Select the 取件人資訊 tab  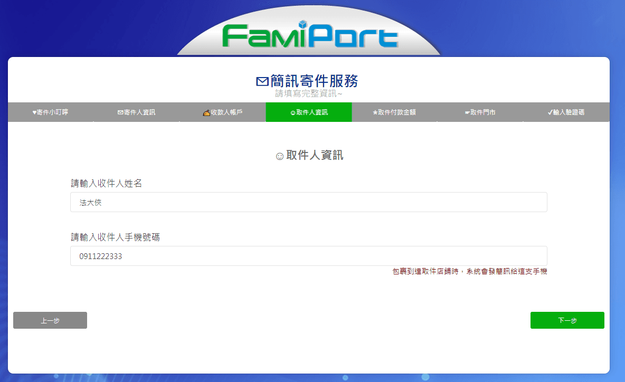click(309, 112)
